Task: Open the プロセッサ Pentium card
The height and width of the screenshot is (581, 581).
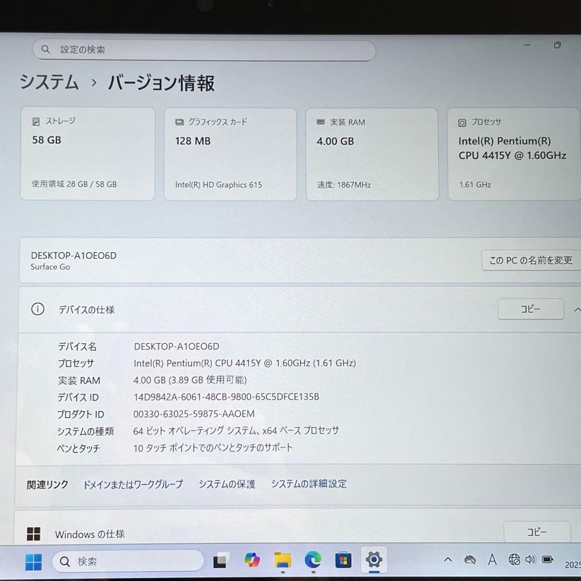Action: point(514,154)
